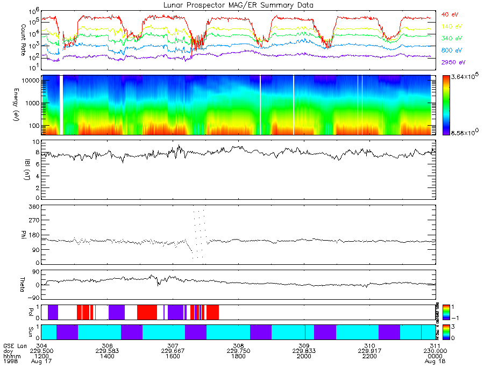The width and height of the screenshot is (484, 376).
Task: Click the "1998" year label
Action: 11,361
